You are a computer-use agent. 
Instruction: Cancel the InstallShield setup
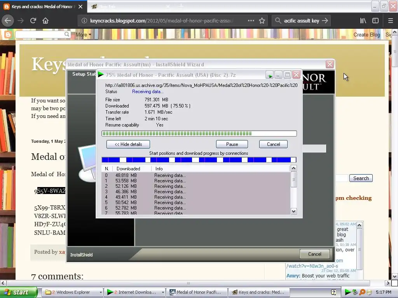point(314,254)
